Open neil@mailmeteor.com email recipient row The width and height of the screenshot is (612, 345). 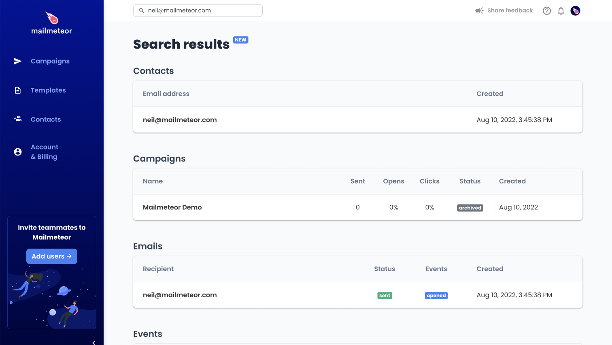coord(358,295)
